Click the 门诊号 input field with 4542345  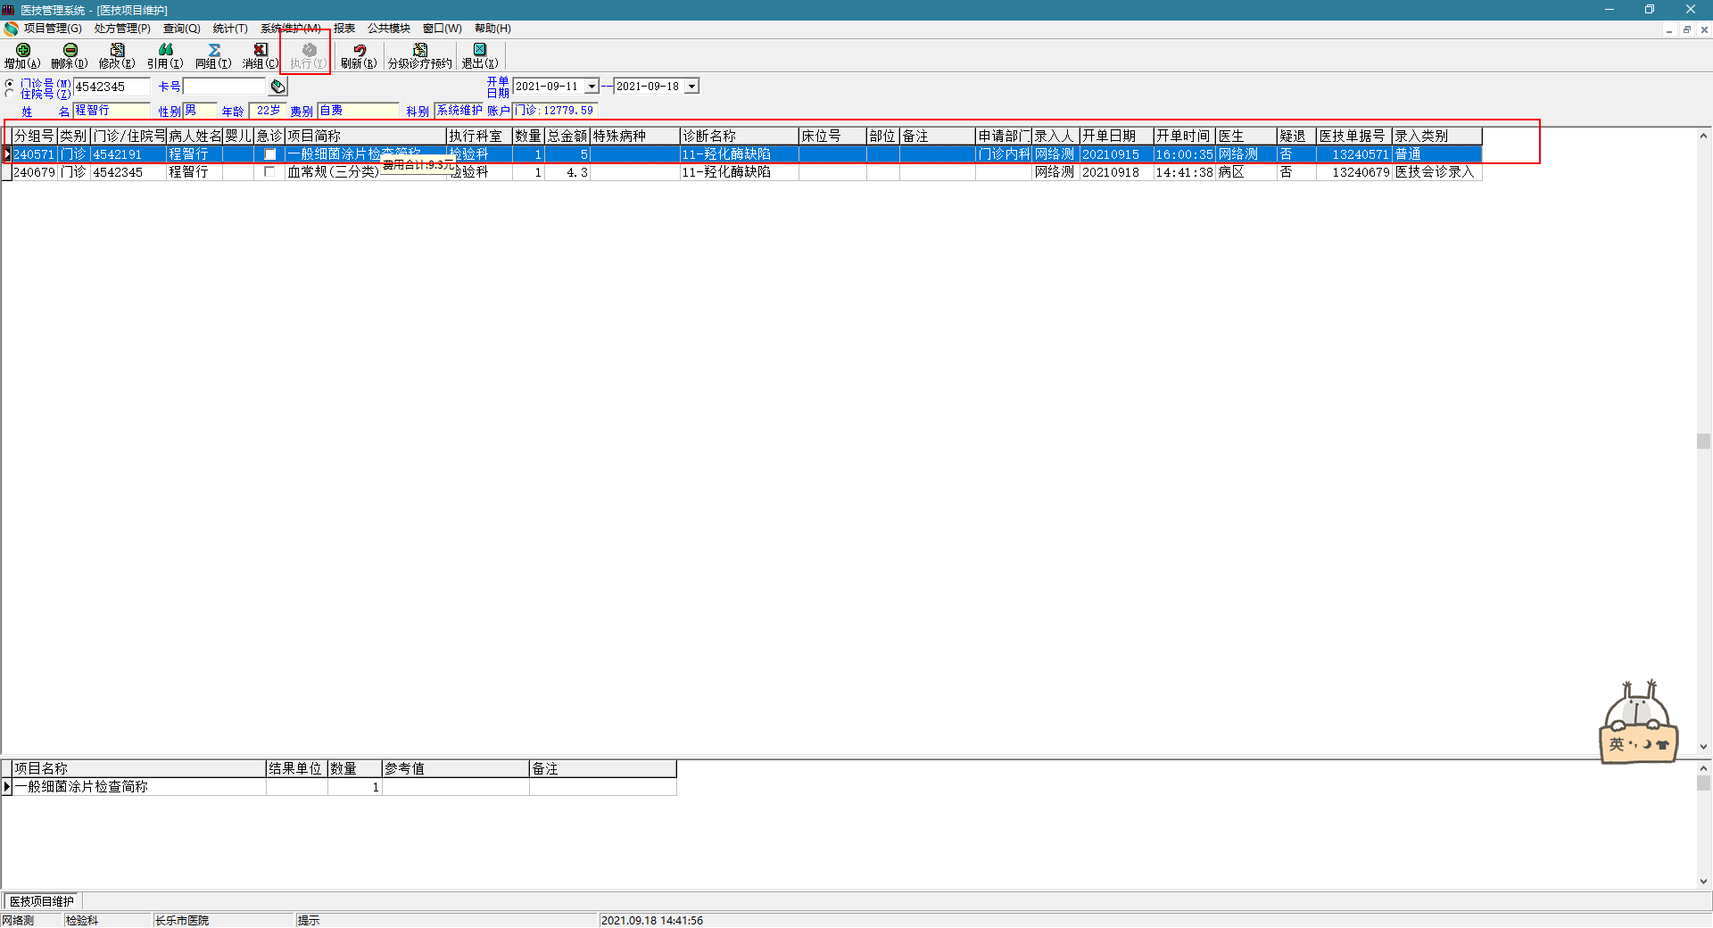(112, 87)
